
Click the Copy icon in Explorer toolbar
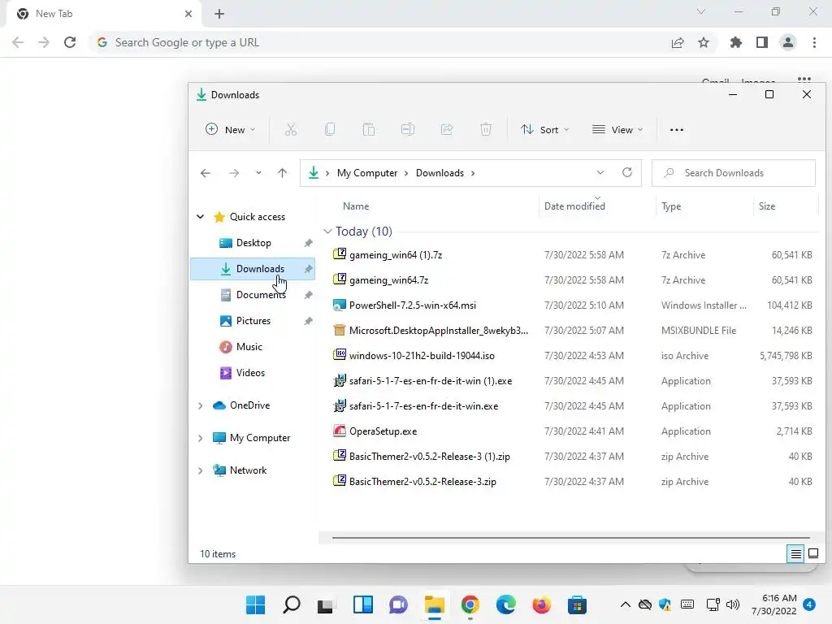(x=330, y=129)
